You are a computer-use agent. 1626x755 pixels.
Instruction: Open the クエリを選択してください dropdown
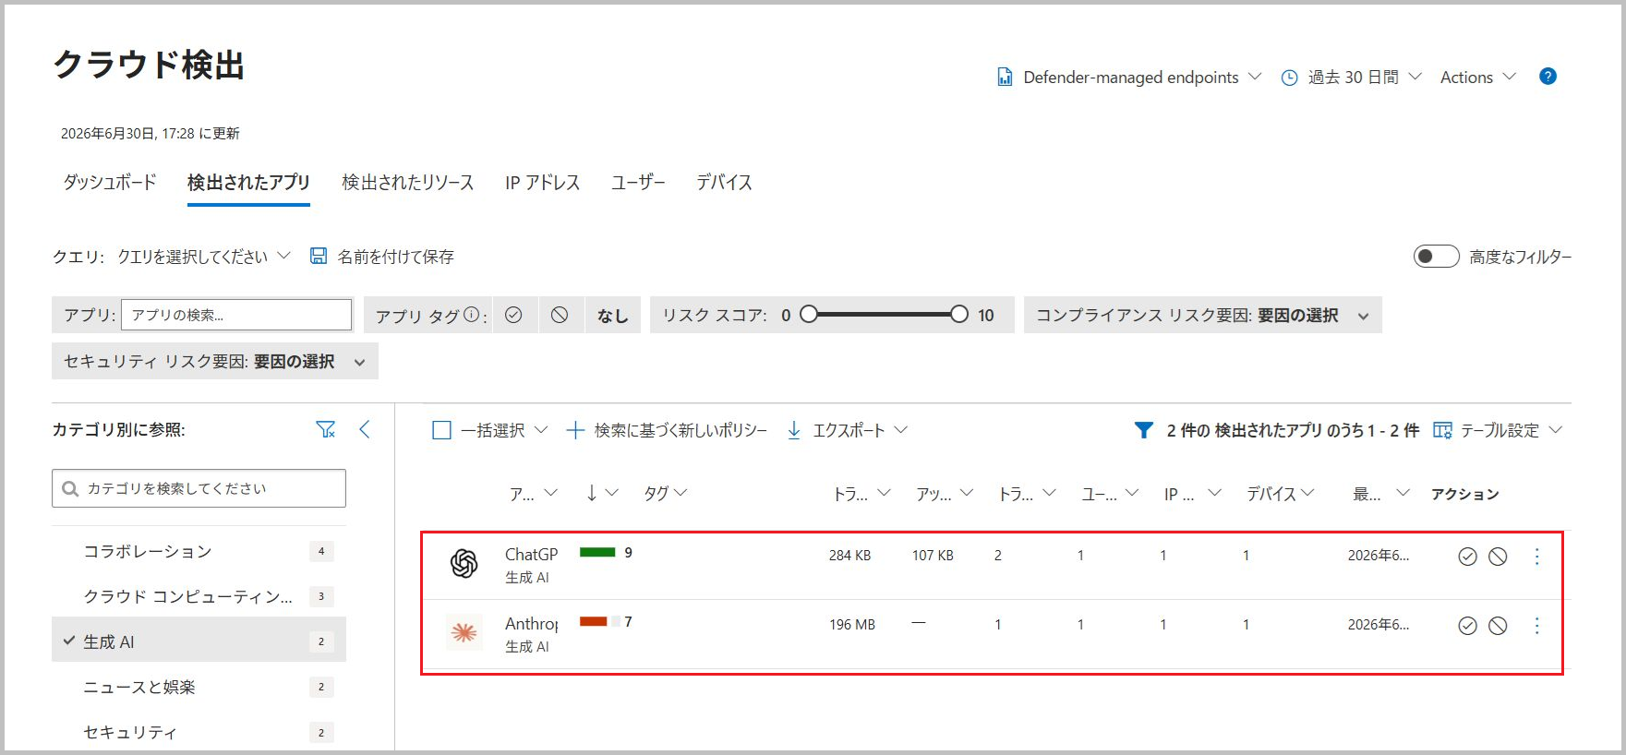click(x=204, y=256)
